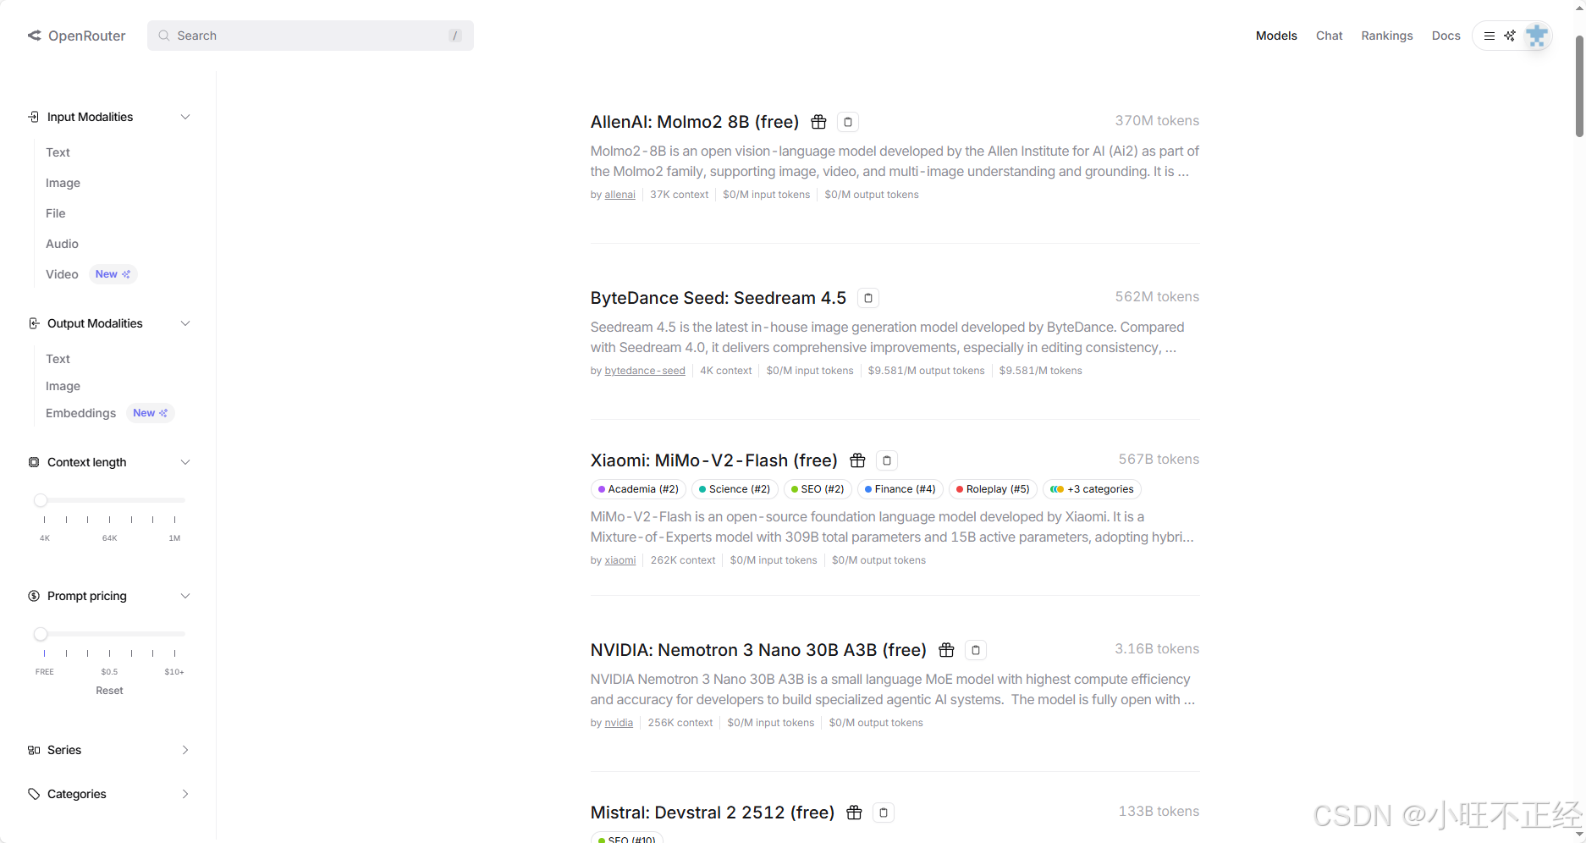The width and height of the screenshot is (1586, 843).
Task: Click the Series section icon
Action: (x=34, y=750)
